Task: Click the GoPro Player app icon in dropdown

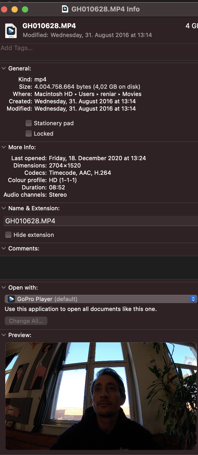Action: pos(11,299)
